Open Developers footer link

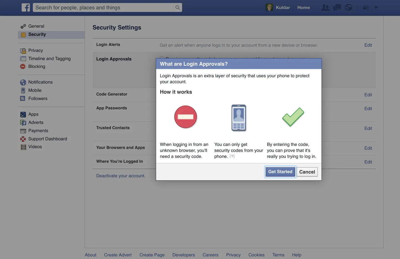coord(184,255)
